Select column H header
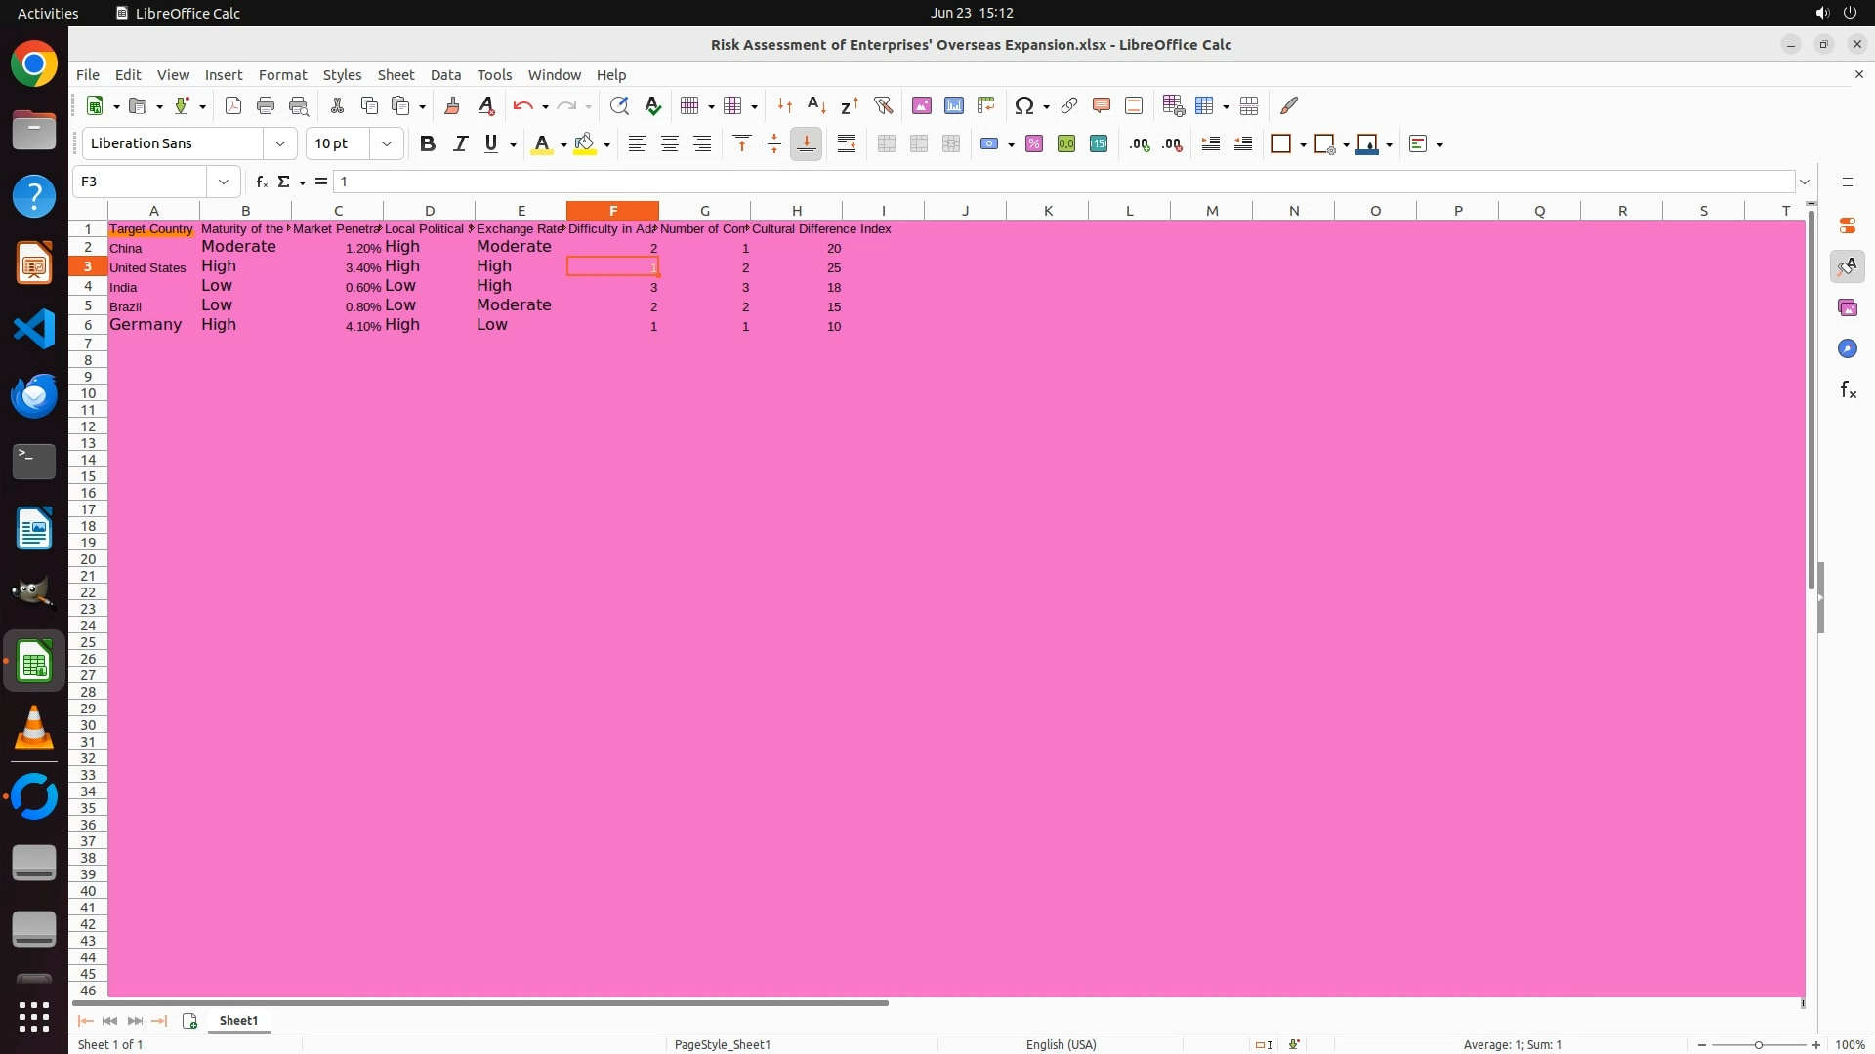 [796, 211]
